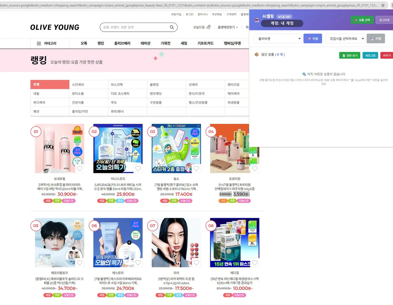This screenshot has width=393, height=305.
Task: Select the 더모 코스메틱 ranking category
Action: 128,94
